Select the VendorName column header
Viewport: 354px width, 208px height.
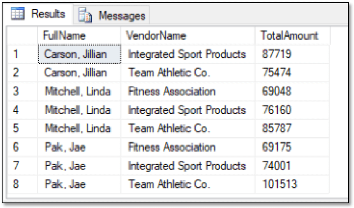(x=188, y=35)
